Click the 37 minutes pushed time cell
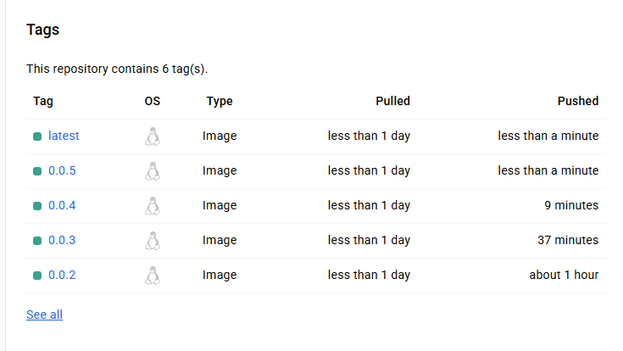The height and width of the screenshot is (351, 623). point(568,240)
